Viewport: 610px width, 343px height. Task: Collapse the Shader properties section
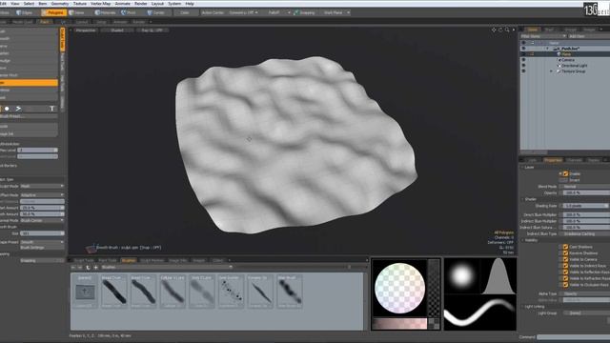click(x=522, y=199)
